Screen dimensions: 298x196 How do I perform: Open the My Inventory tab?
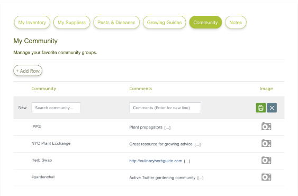coord(32,23)
